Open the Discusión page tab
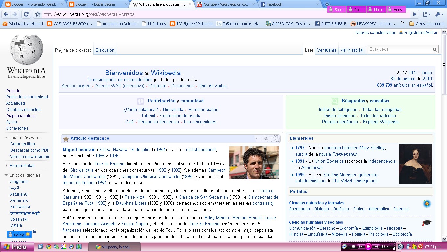 (105, 50)
